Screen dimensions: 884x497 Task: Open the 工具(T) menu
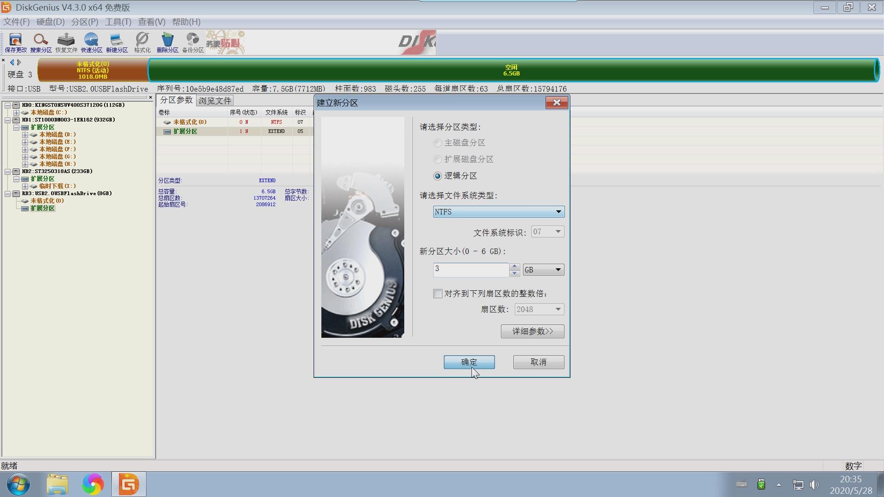[x=118, y=22]
